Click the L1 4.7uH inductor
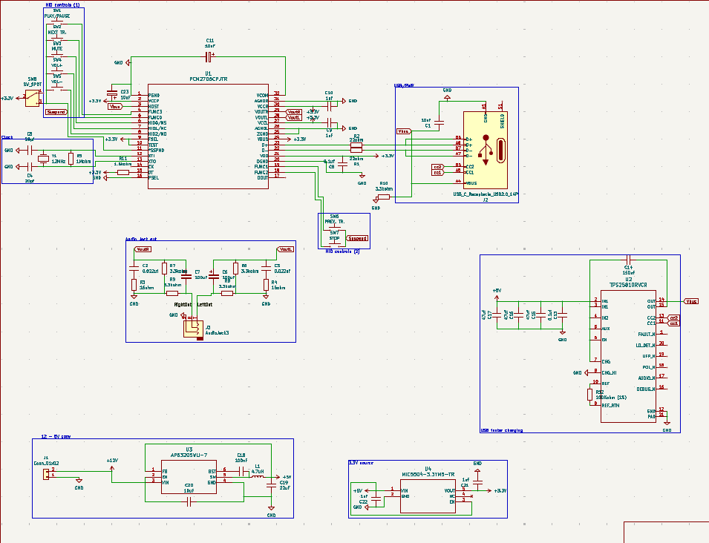 [x=258, y=477]
